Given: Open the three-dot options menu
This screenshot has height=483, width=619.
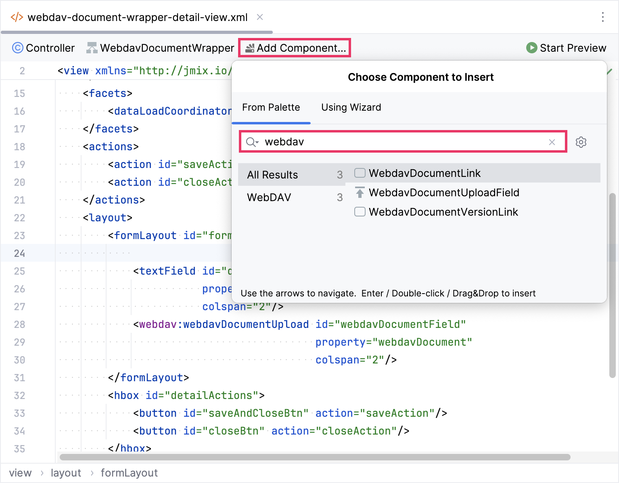Looking at the screenshot, I should click(603, 17).
